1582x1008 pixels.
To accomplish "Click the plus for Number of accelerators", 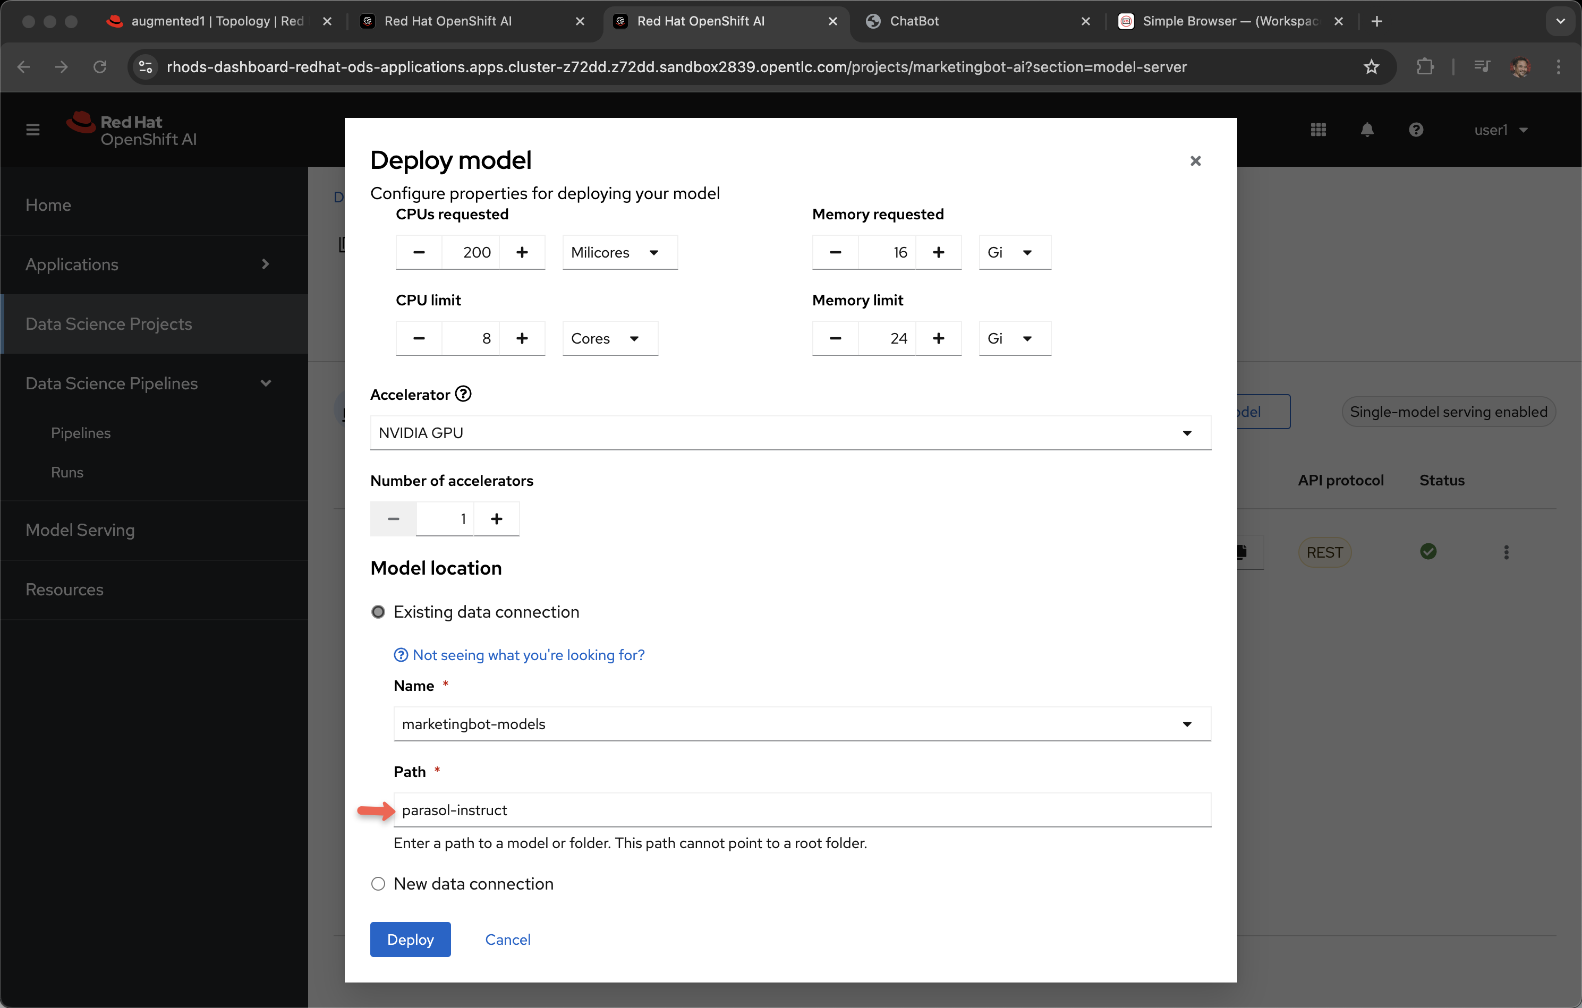I will coord(497,519).
